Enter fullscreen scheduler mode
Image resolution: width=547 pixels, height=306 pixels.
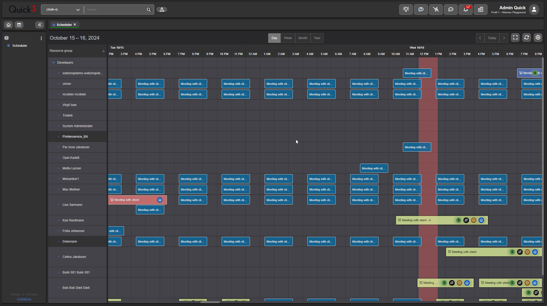[x=515, y=38]
